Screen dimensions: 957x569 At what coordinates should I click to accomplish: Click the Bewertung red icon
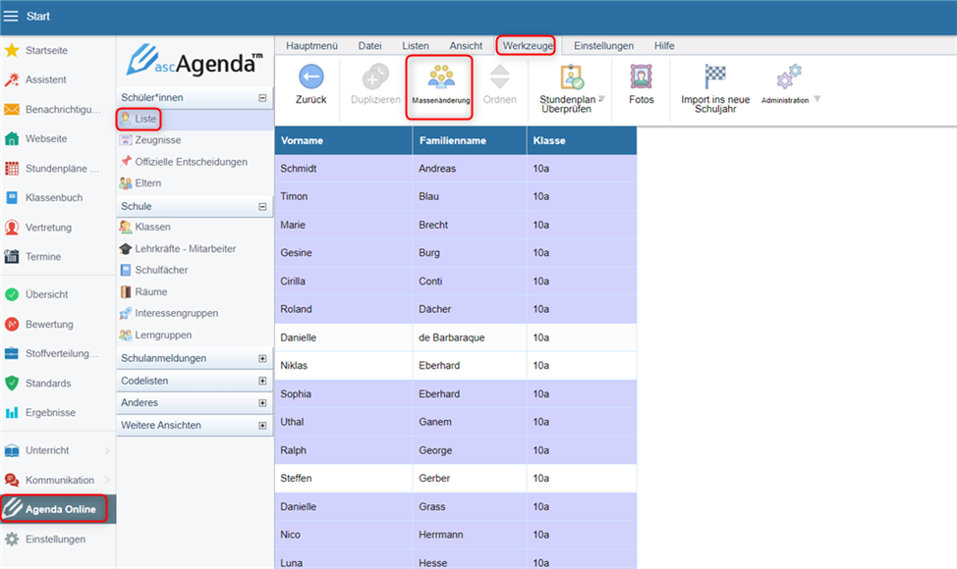[12, 324]
